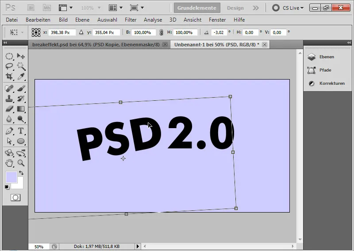Switch to the Design workspace

click(235, 8)
